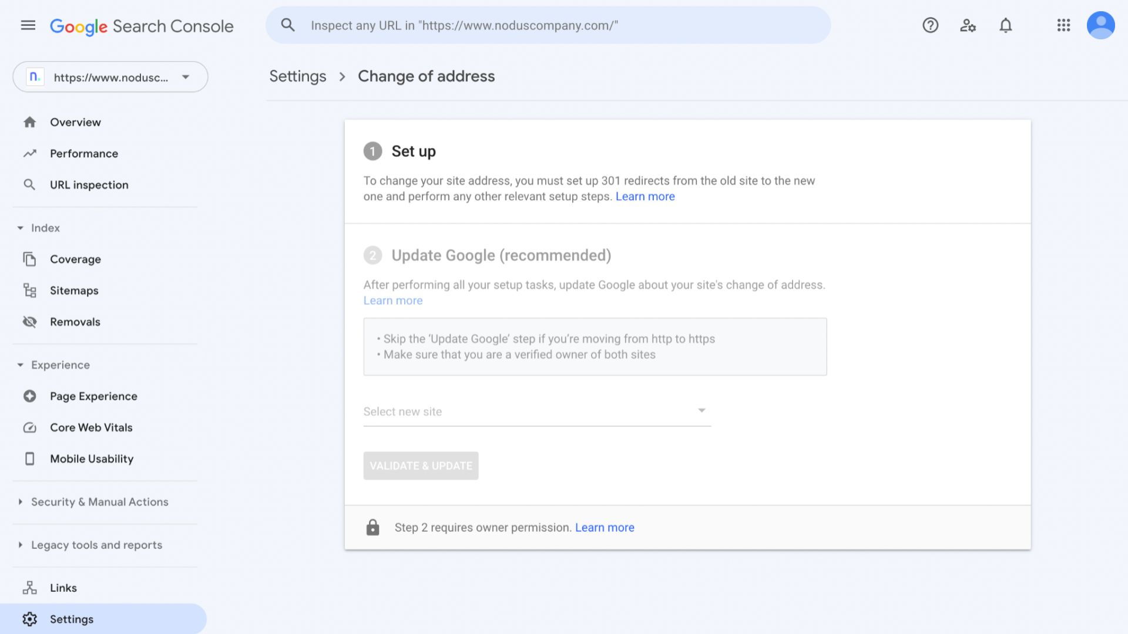Click the Sitemaps tree icon
This screenshot has width=1128, height=634.
(29, 290)
